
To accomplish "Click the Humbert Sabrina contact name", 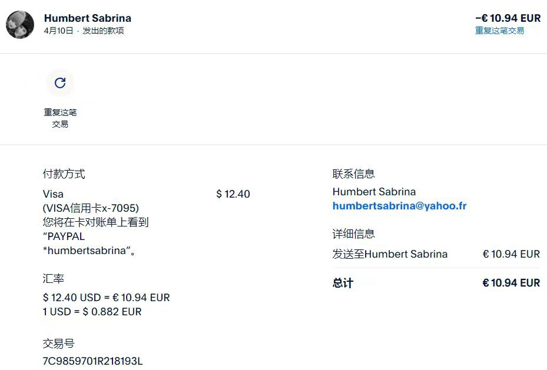I will click(374, 192).
